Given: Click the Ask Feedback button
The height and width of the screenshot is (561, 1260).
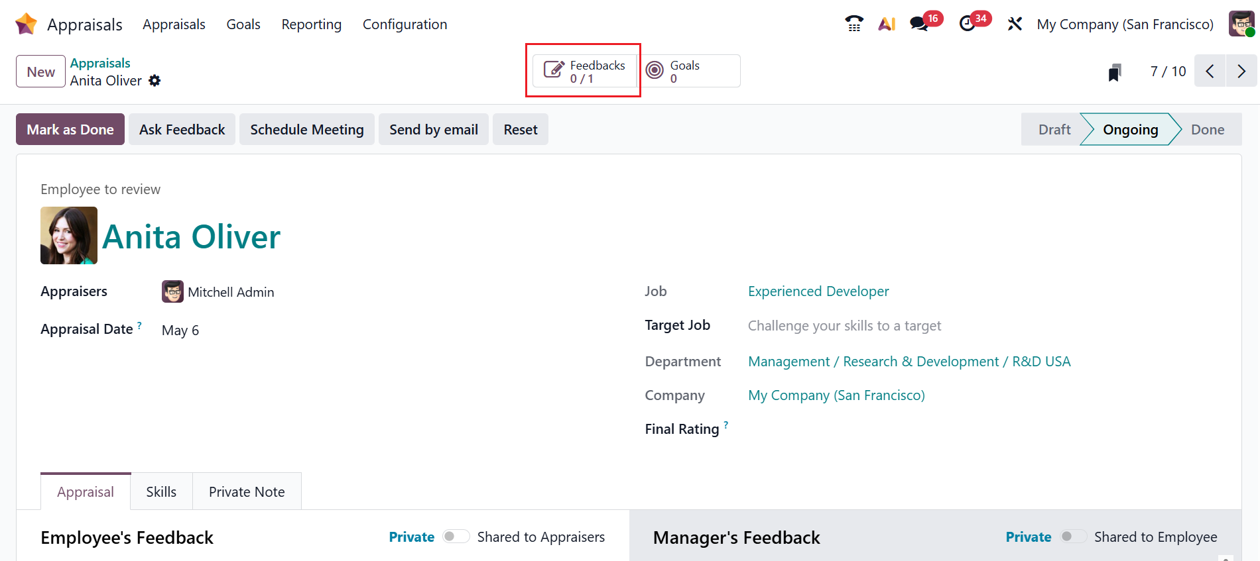Looking at the screenshot, I should [182, 129].
